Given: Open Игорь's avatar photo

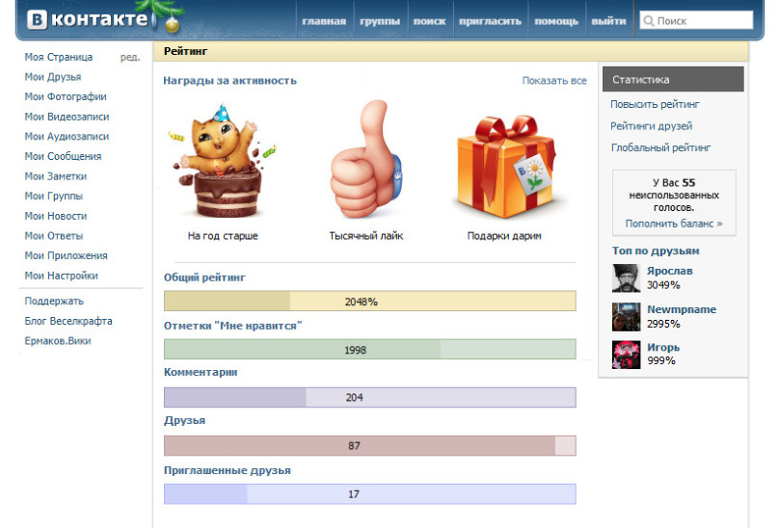Looking at the screenshot, I should click(x=627, y=355).
